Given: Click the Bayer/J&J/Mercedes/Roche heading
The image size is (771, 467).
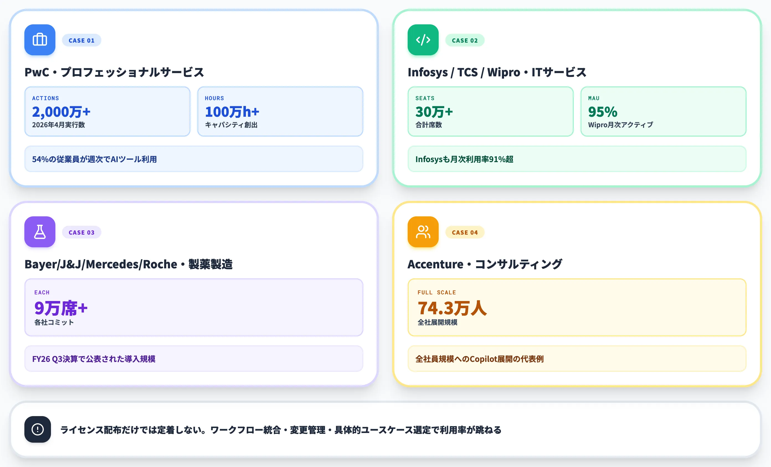Looking at the screenshot, I should (128, 264).
